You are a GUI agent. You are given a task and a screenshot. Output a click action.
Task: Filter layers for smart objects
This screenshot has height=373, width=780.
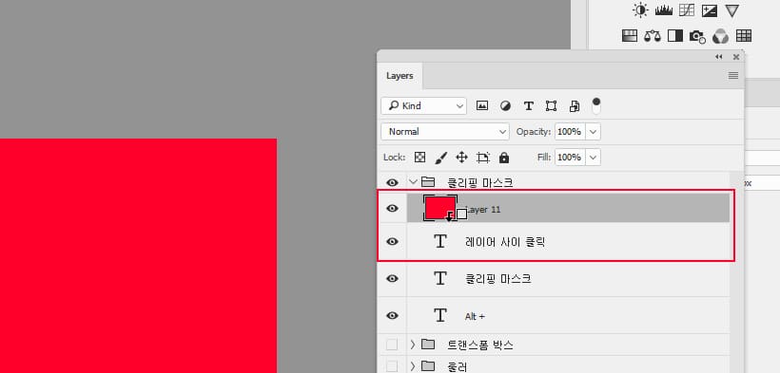click(575, 105)
